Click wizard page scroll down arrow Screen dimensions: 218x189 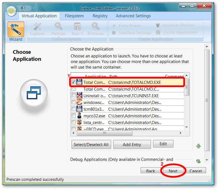[207, 160]
